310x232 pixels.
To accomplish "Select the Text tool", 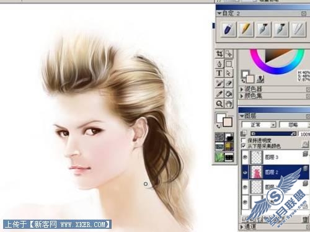I will 219,73.
